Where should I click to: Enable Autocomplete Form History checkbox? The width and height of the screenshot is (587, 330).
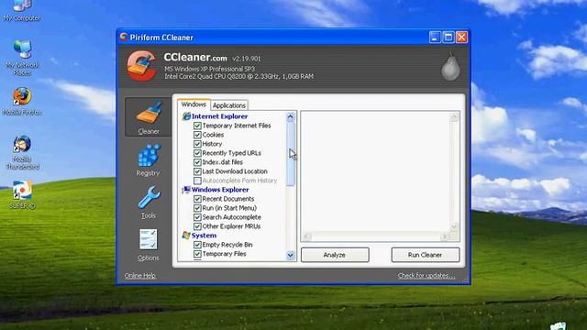[197, 181]
